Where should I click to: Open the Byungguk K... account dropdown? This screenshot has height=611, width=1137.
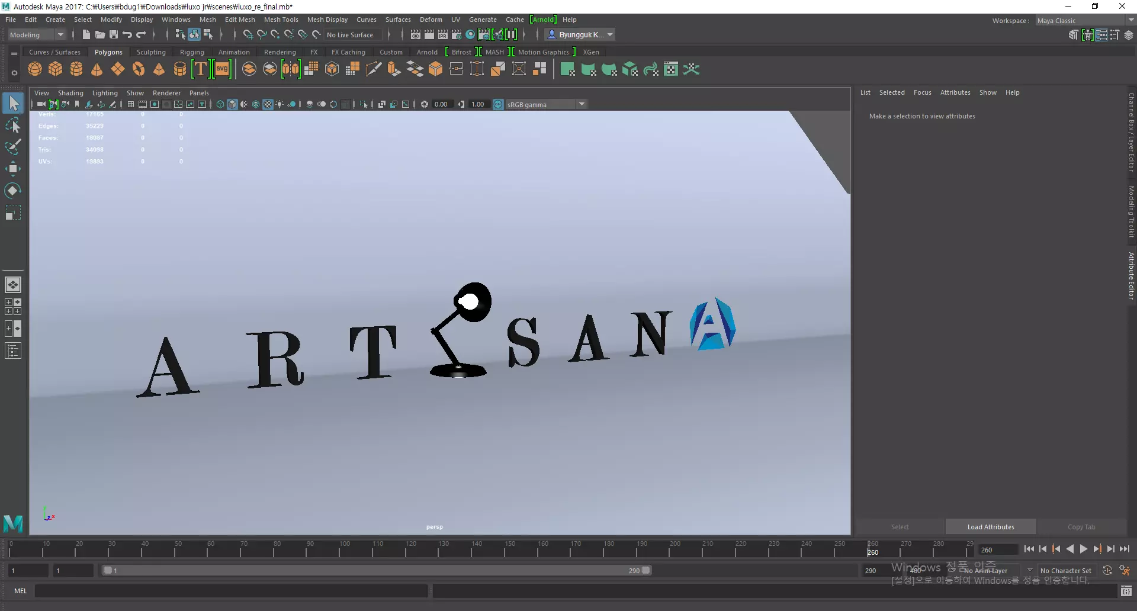(580, 34)
